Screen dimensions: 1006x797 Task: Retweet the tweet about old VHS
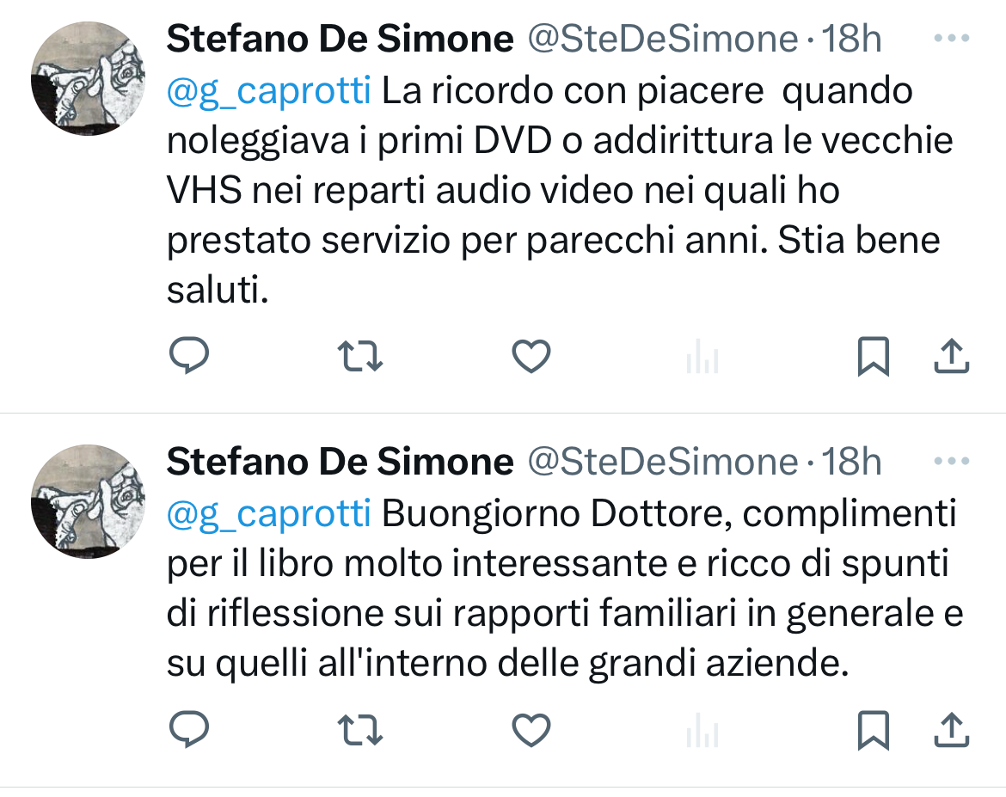pos(361,356)
